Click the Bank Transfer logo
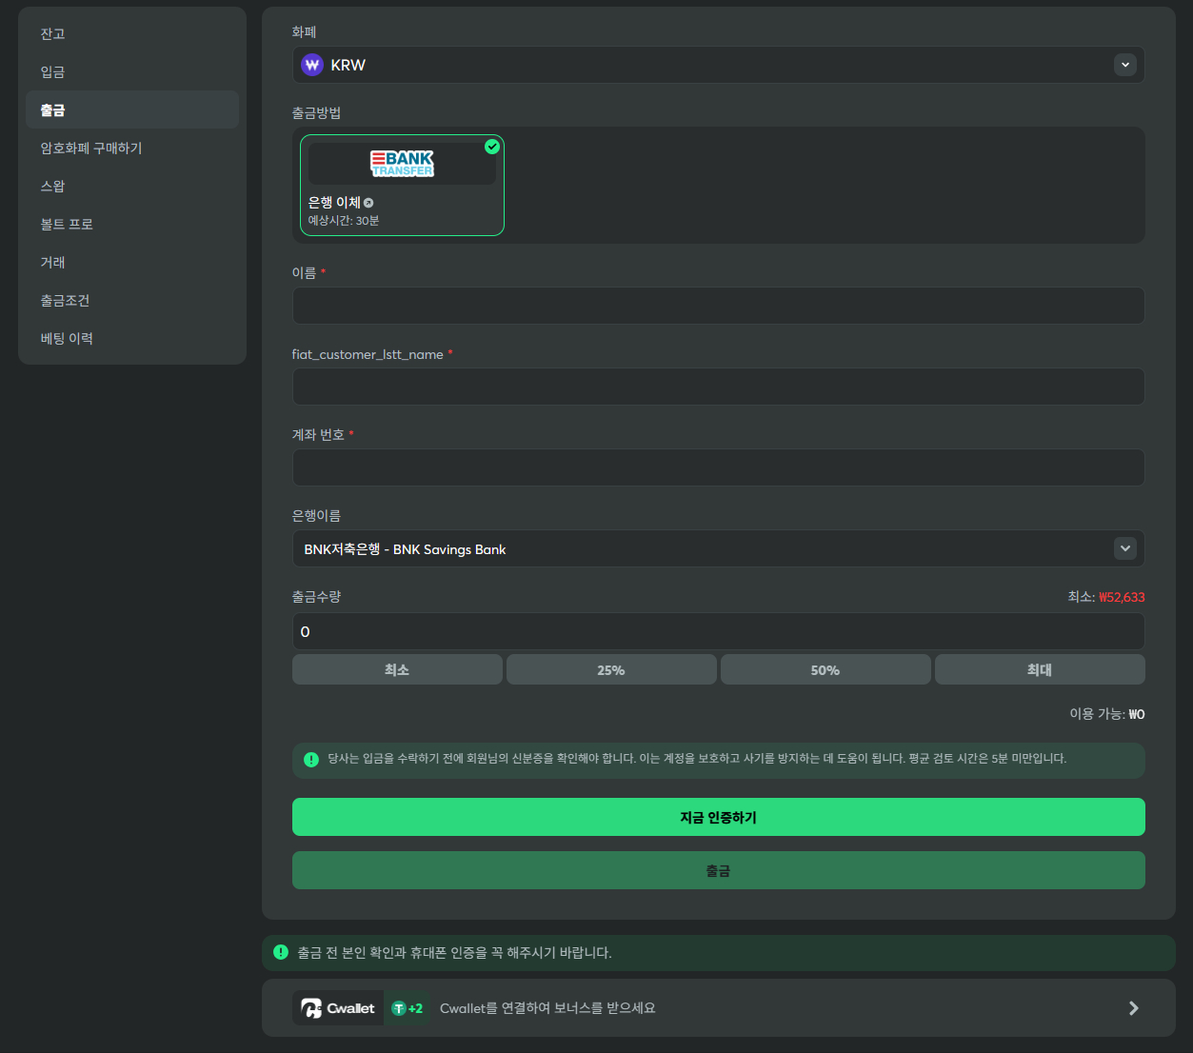The image size is (1193, 1053). [402, 164]
